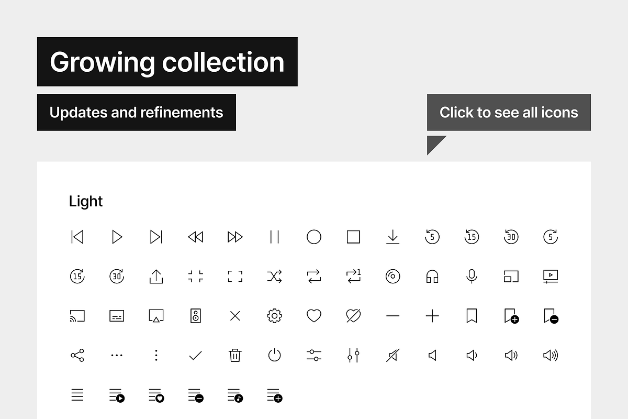Click the settings gear icon

point(274,316)
